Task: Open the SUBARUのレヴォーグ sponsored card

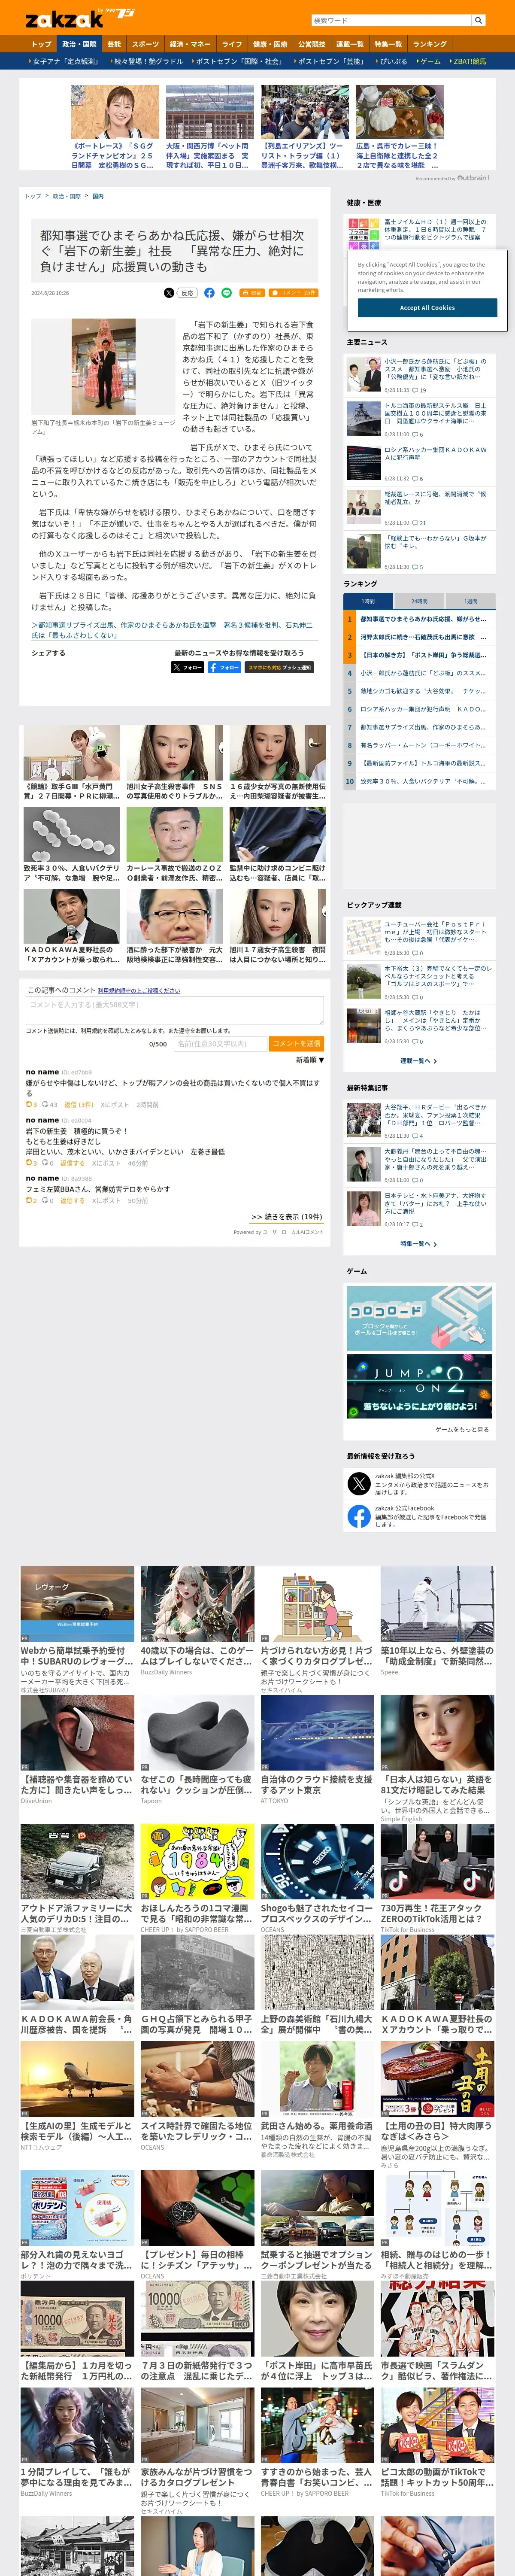Action: click(77, 1630)
